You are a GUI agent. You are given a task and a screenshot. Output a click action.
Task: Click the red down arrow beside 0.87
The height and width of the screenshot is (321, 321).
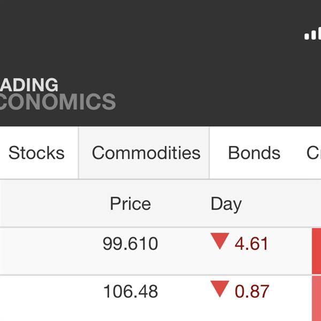click(220, 289)
